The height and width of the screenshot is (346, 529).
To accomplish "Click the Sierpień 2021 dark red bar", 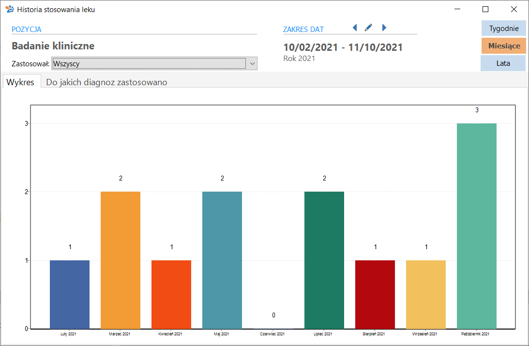I will [x=375, y=294].
